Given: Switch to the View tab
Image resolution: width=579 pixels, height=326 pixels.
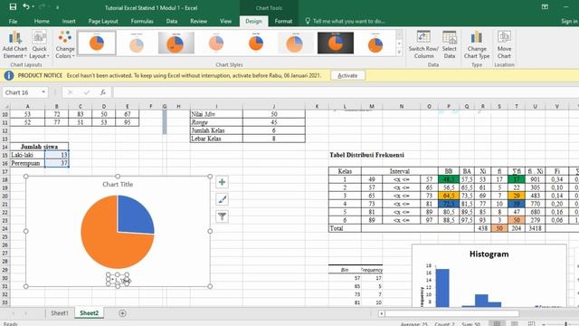Looking at the screenshot, I should coord(225,21).
